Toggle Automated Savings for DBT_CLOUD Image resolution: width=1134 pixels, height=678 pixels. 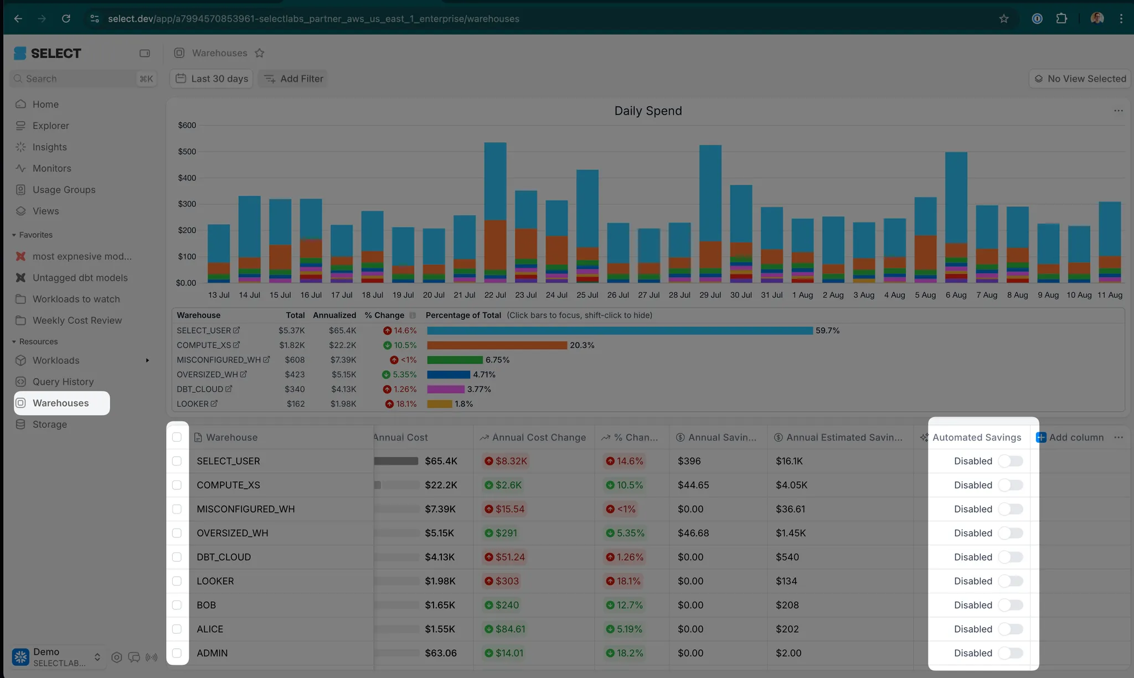pyautogui.click(x=1010, y=557)
